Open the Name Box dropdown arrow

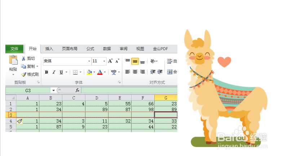(53, 90)
